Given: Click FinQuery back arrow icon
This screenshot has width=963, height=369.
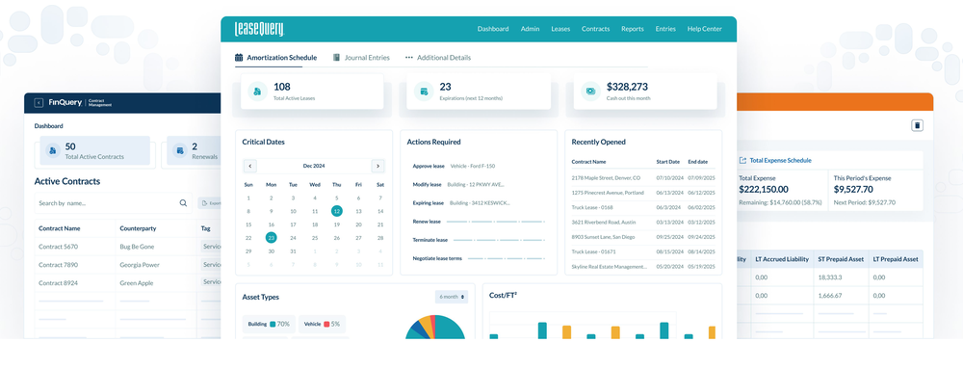Looking at the screenshot, I should point(39,103).
